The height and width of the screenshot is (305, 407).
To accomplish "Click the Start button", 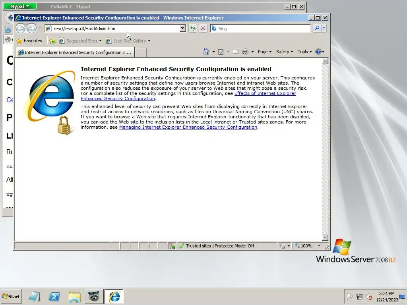I will coord(11,296).
